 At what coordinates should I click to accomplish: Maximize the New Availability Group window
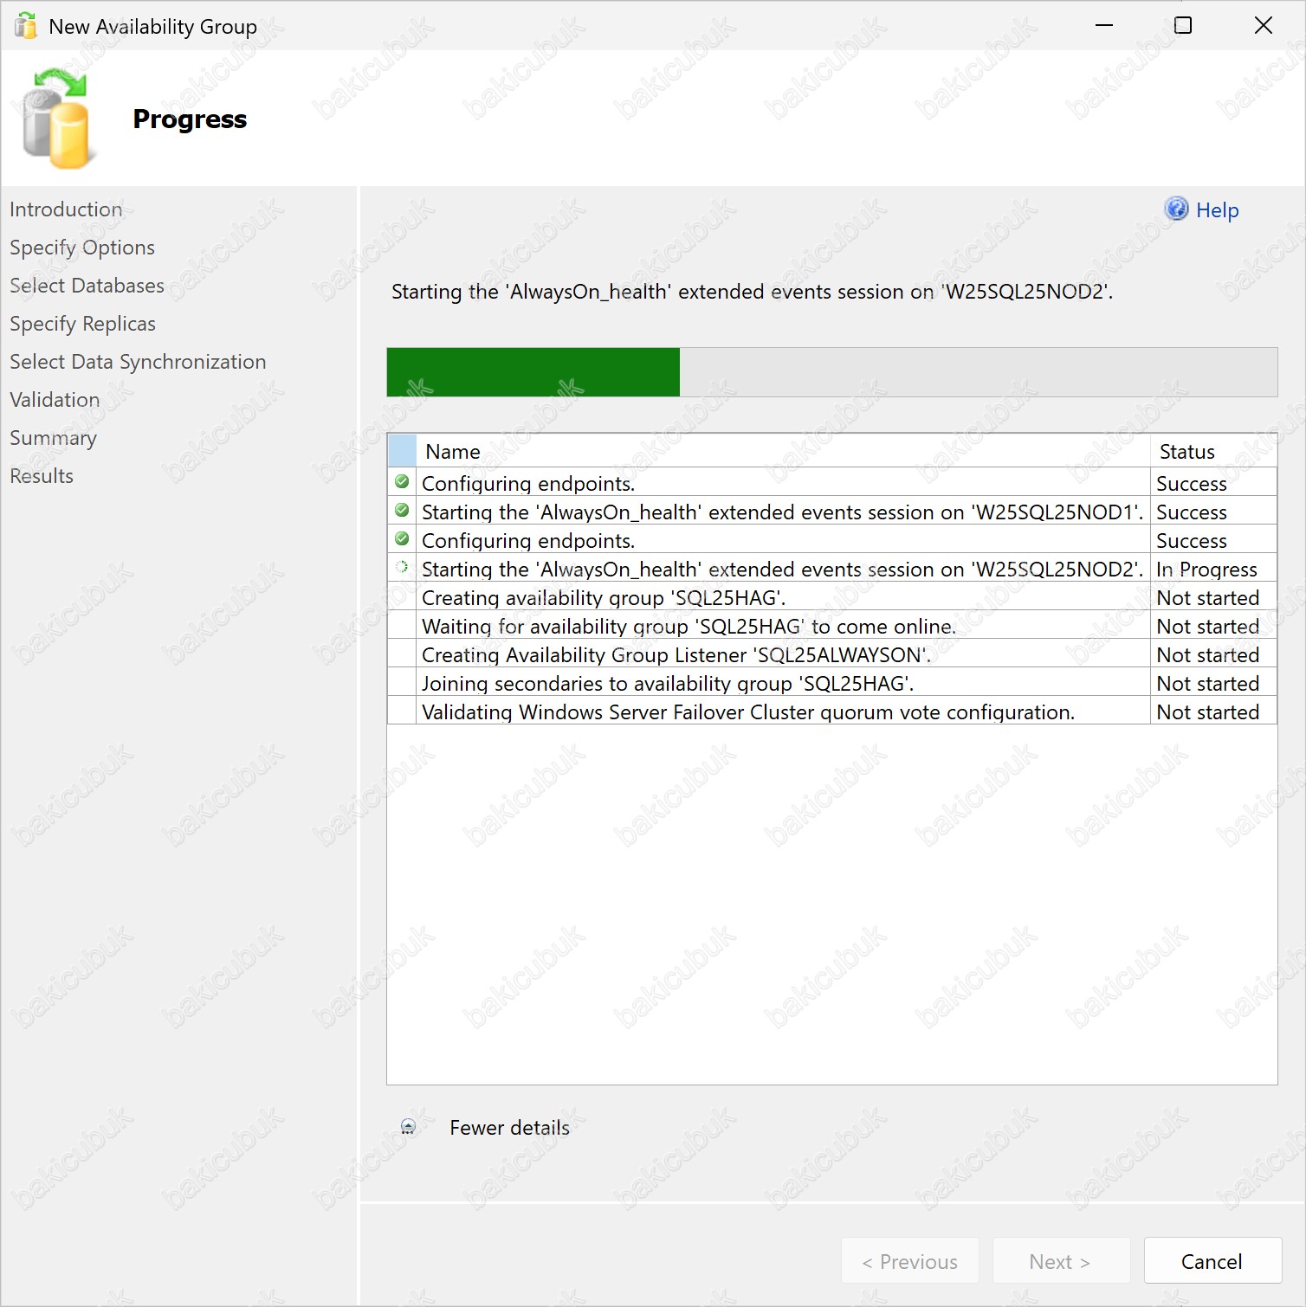(x=1182, y=26)
